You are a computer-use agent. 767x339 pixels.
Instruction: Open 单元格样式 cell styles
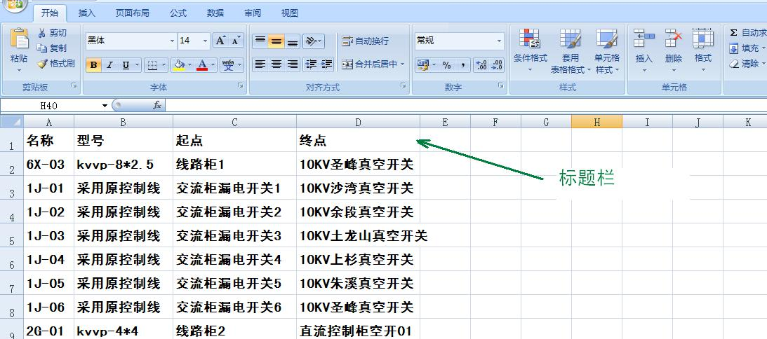click(607, 51)
